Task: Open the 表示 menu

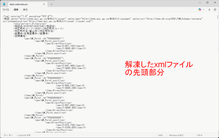Action: 25,10
